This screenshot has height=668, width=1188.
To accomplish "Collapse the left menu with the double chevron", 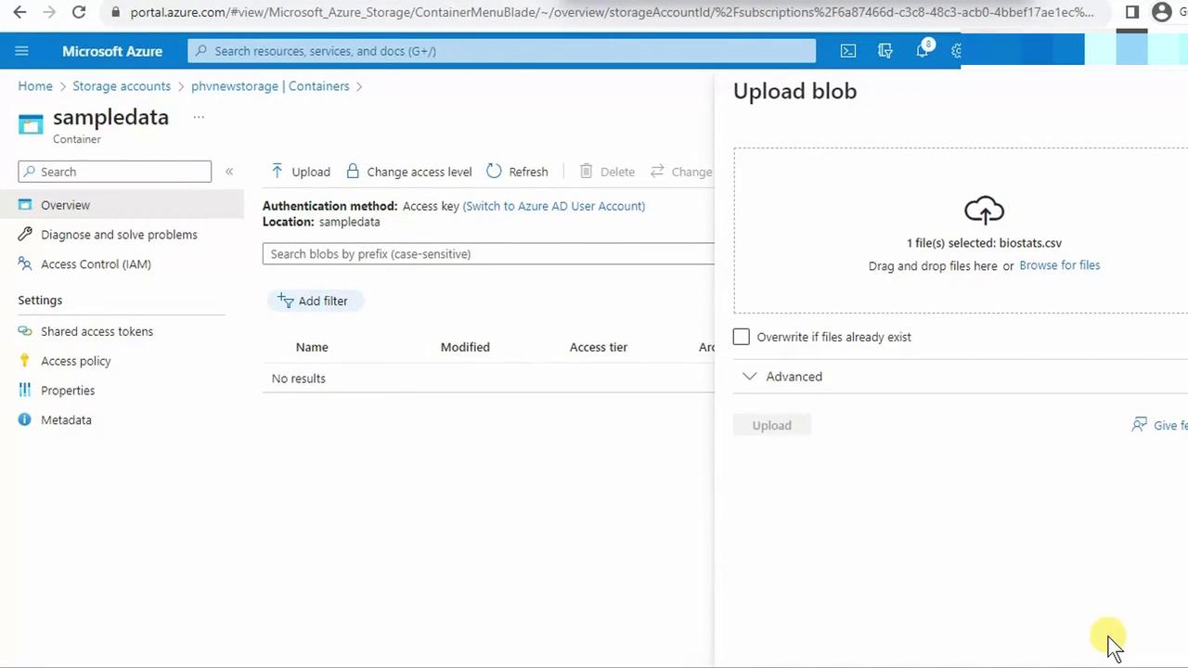I will coord(229,172).
